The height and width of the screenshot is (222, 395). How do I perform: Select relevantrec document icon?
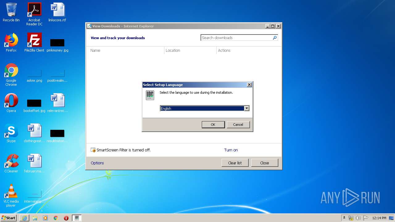(57, 103)
